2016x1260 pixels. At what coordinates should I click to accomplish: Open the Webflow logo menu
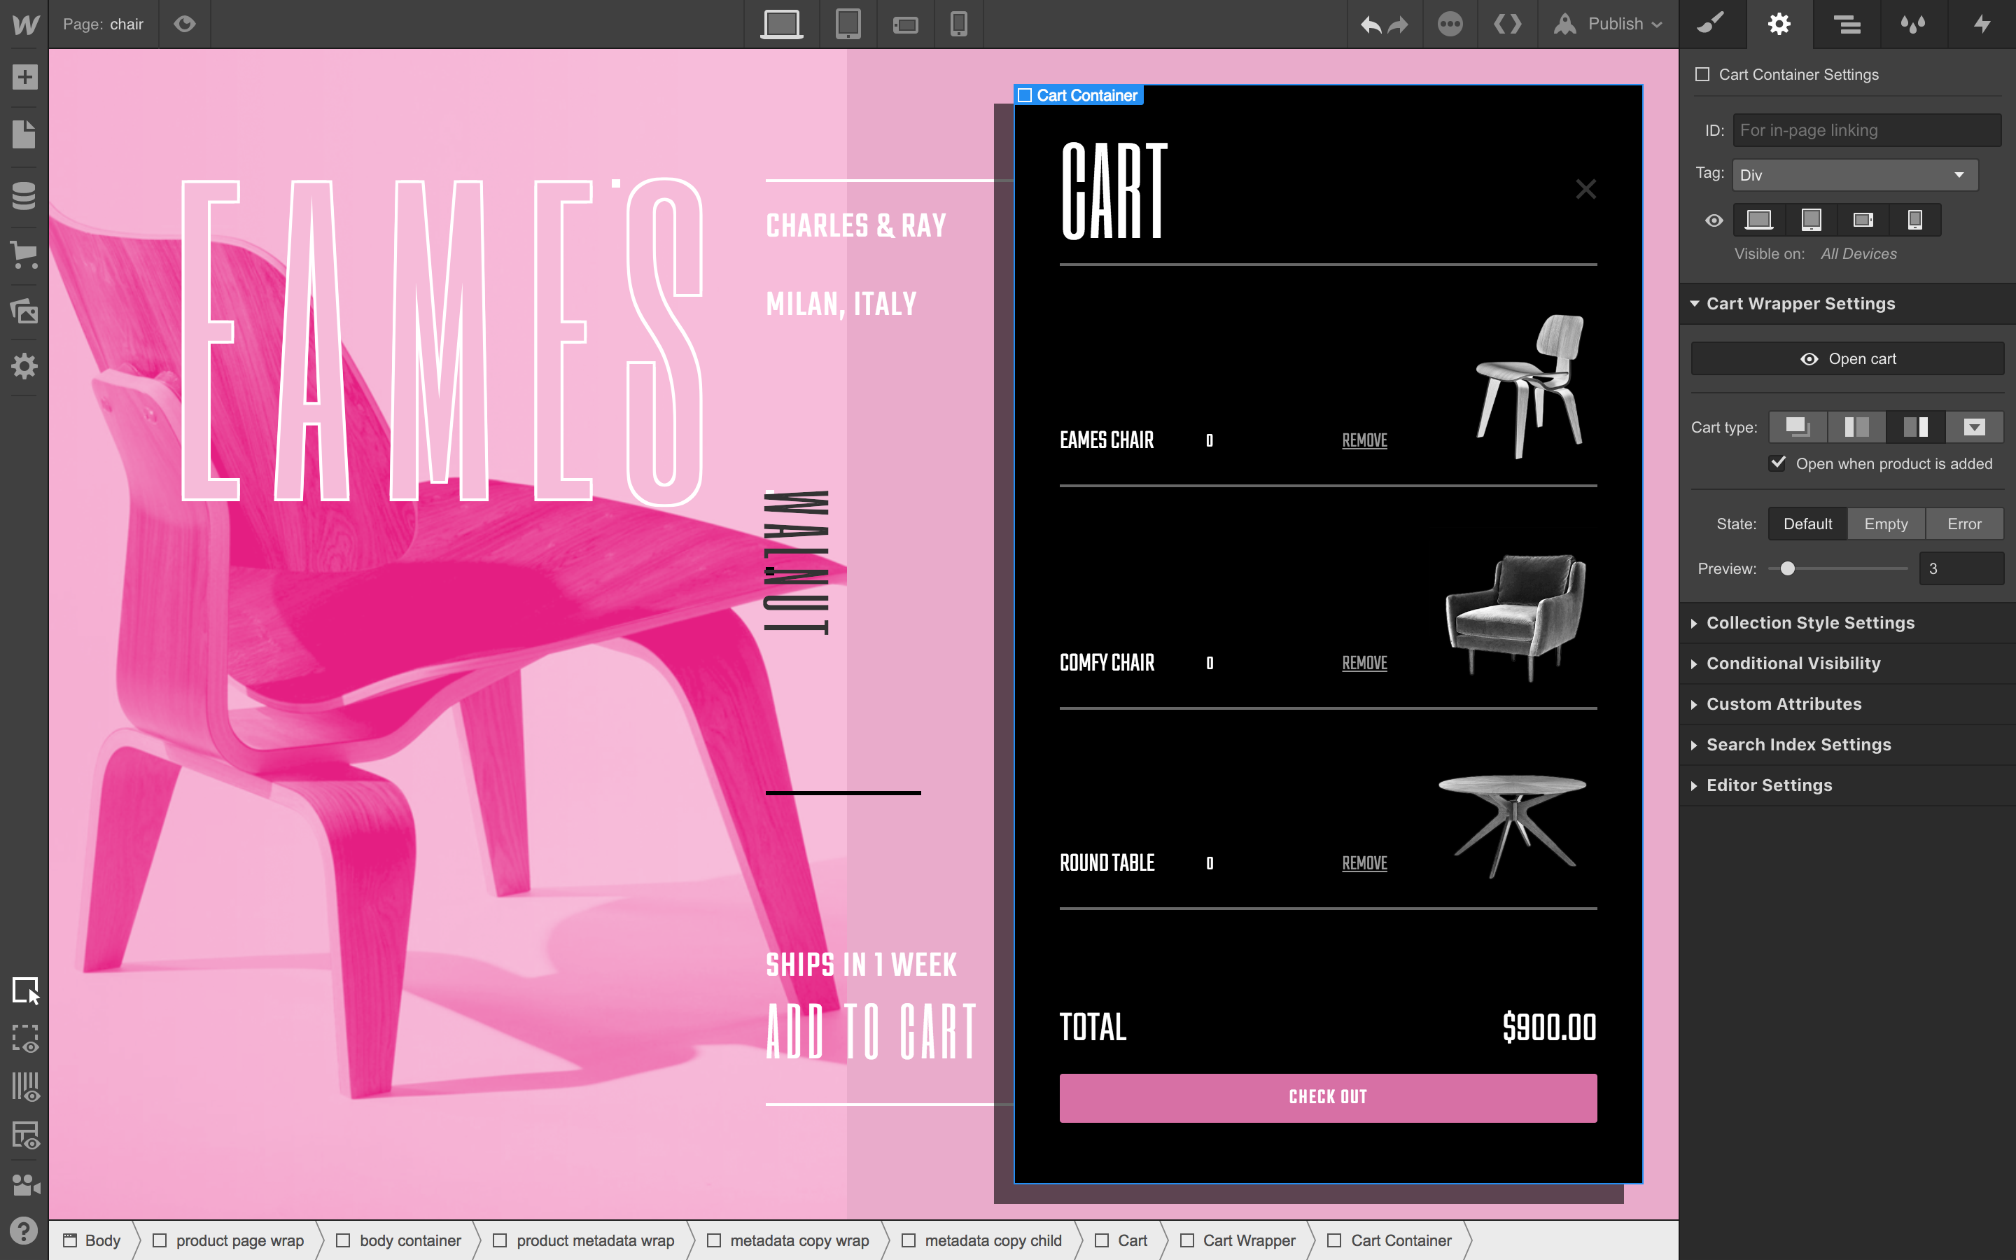point(24,24)
